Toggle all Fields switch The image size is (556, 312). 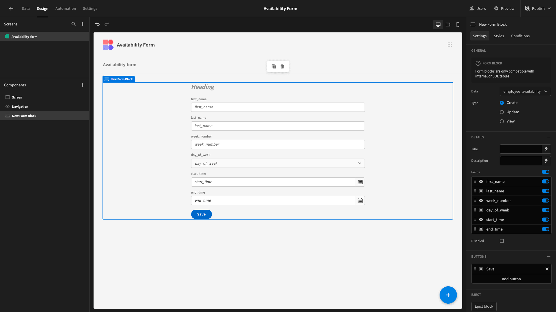tap(546, 172)
